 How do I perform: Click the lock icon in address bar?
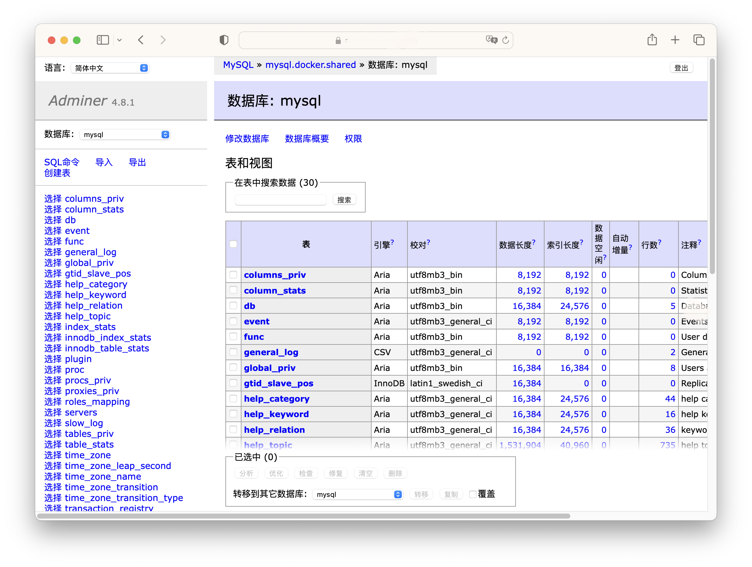click(x=338, y=41)
